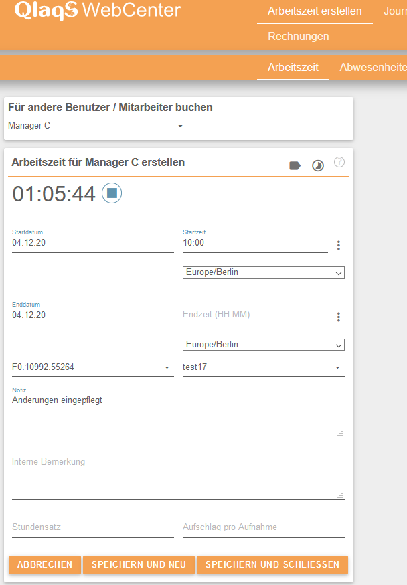Select the Arbeitszeit tab
This screenshot has height=585, width=407.
[293, 68]
